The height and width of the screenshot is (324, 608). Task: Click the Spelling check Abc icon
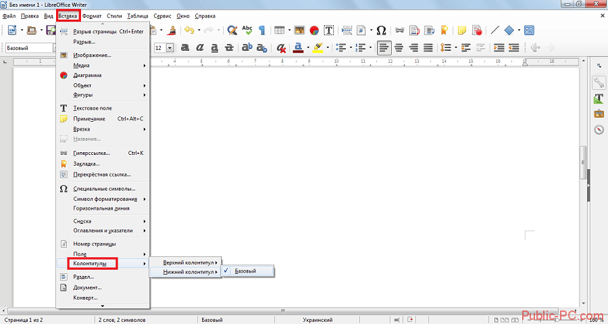[247, 30]
